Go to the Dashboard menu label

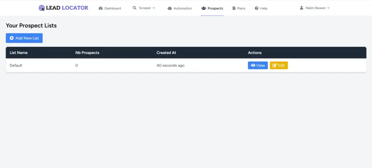point(113,8)
